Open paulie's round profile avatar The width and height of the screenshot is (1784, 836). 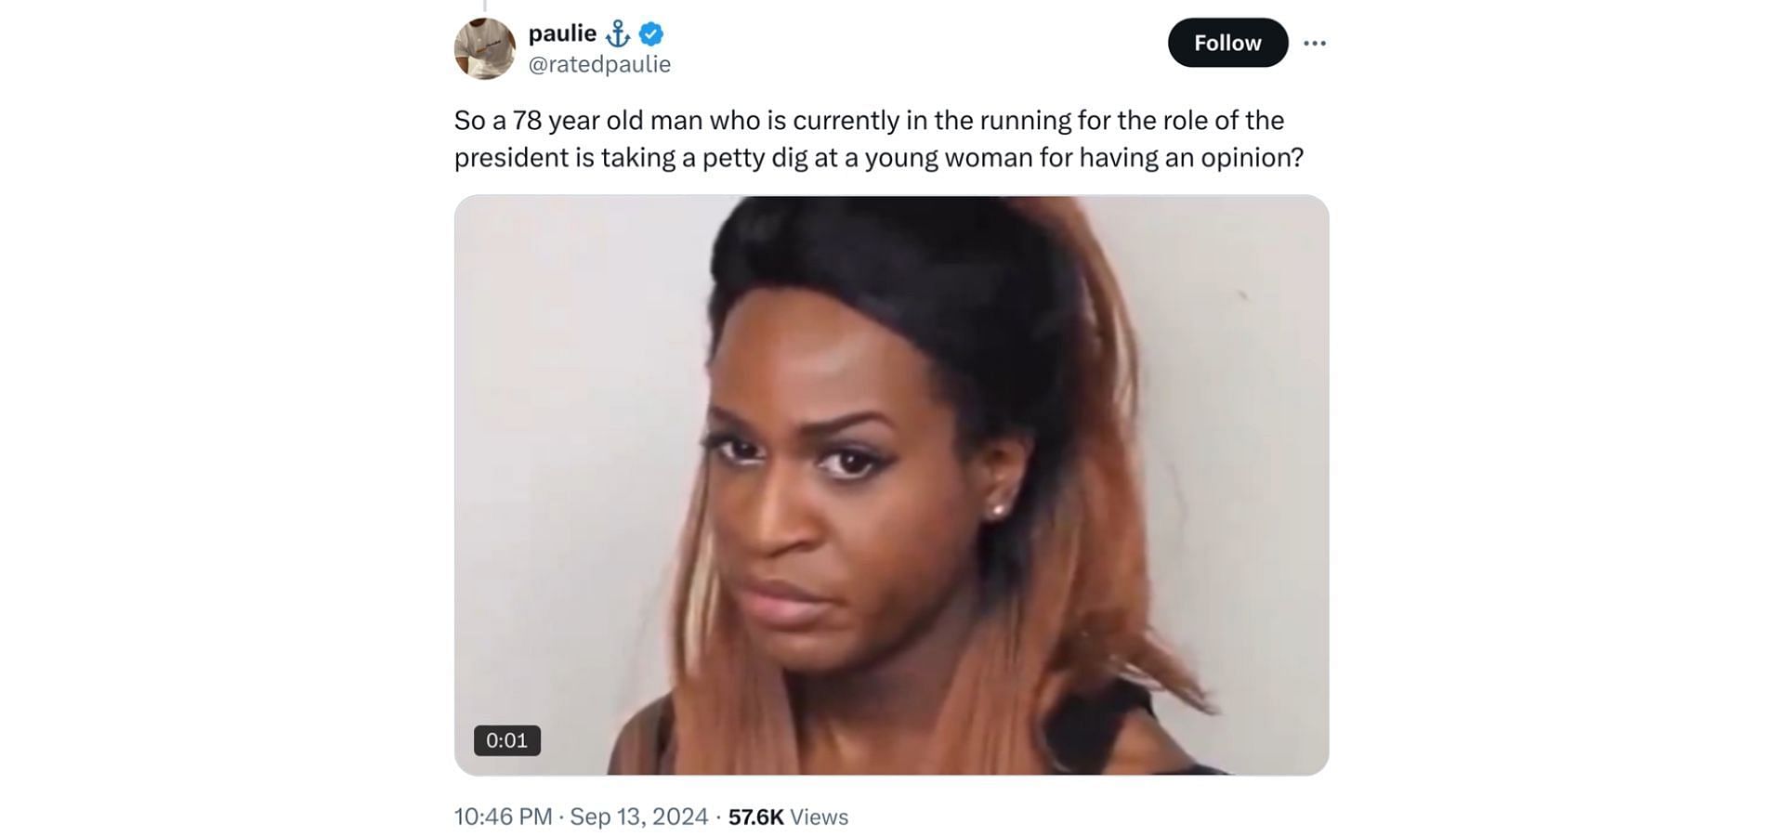485,48
